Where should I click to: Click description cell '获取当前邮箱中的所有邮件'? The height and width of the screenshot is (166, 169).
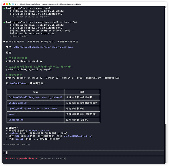tap(82, 103)
